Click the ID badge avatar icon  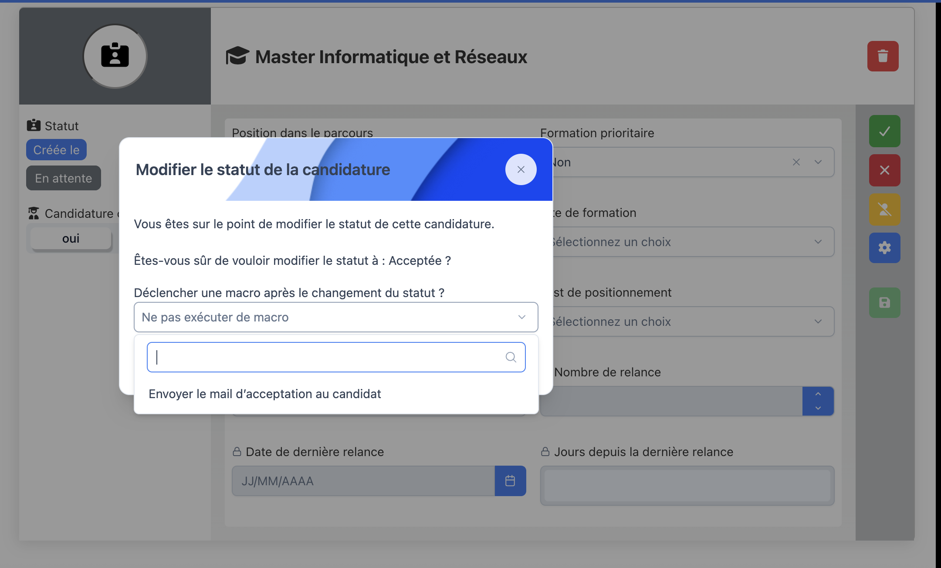point(115,56)
